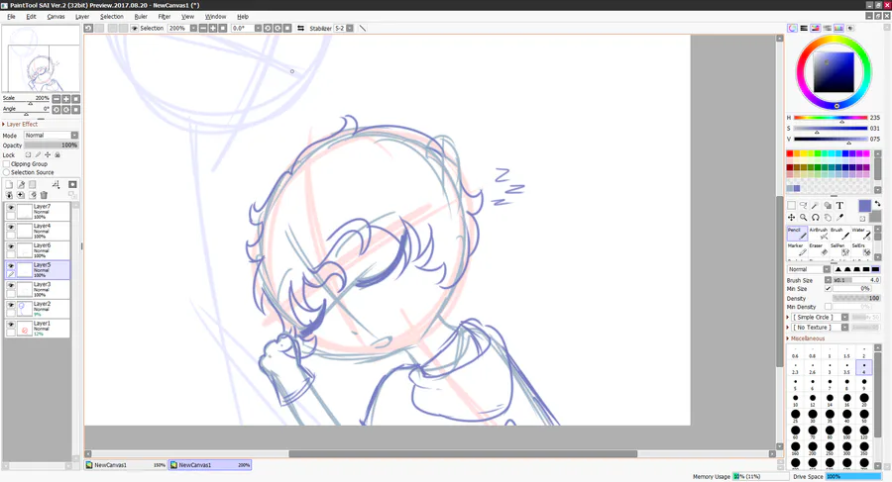
Task: Flip canvas view horizontally
Action: point(301,28)
